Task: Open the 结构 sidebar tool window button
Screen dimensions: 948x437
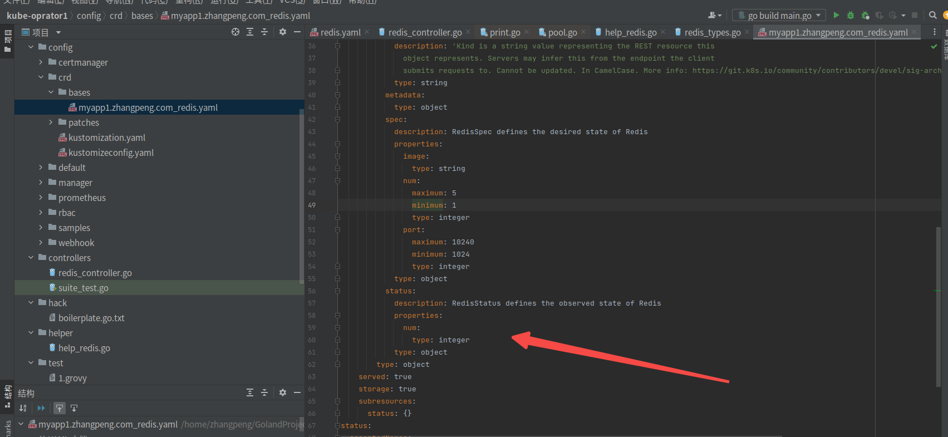Action: (7, 396)
